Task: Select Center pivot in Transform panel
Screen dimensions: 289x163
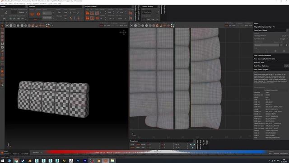Action: [x=138, y=145]
